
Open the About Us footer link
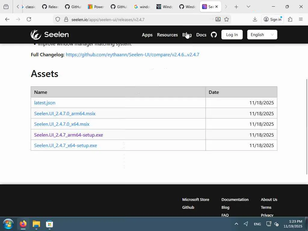coord(269,200)
